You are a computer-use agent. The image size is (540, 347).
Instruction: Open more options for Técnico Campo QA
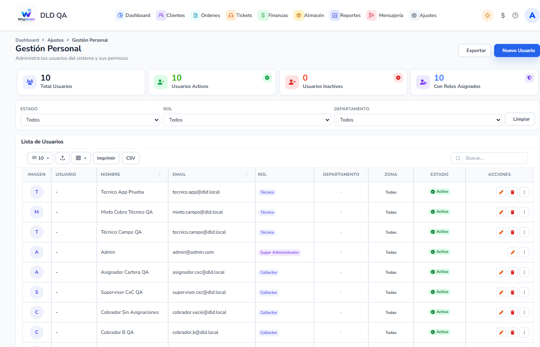524,232
